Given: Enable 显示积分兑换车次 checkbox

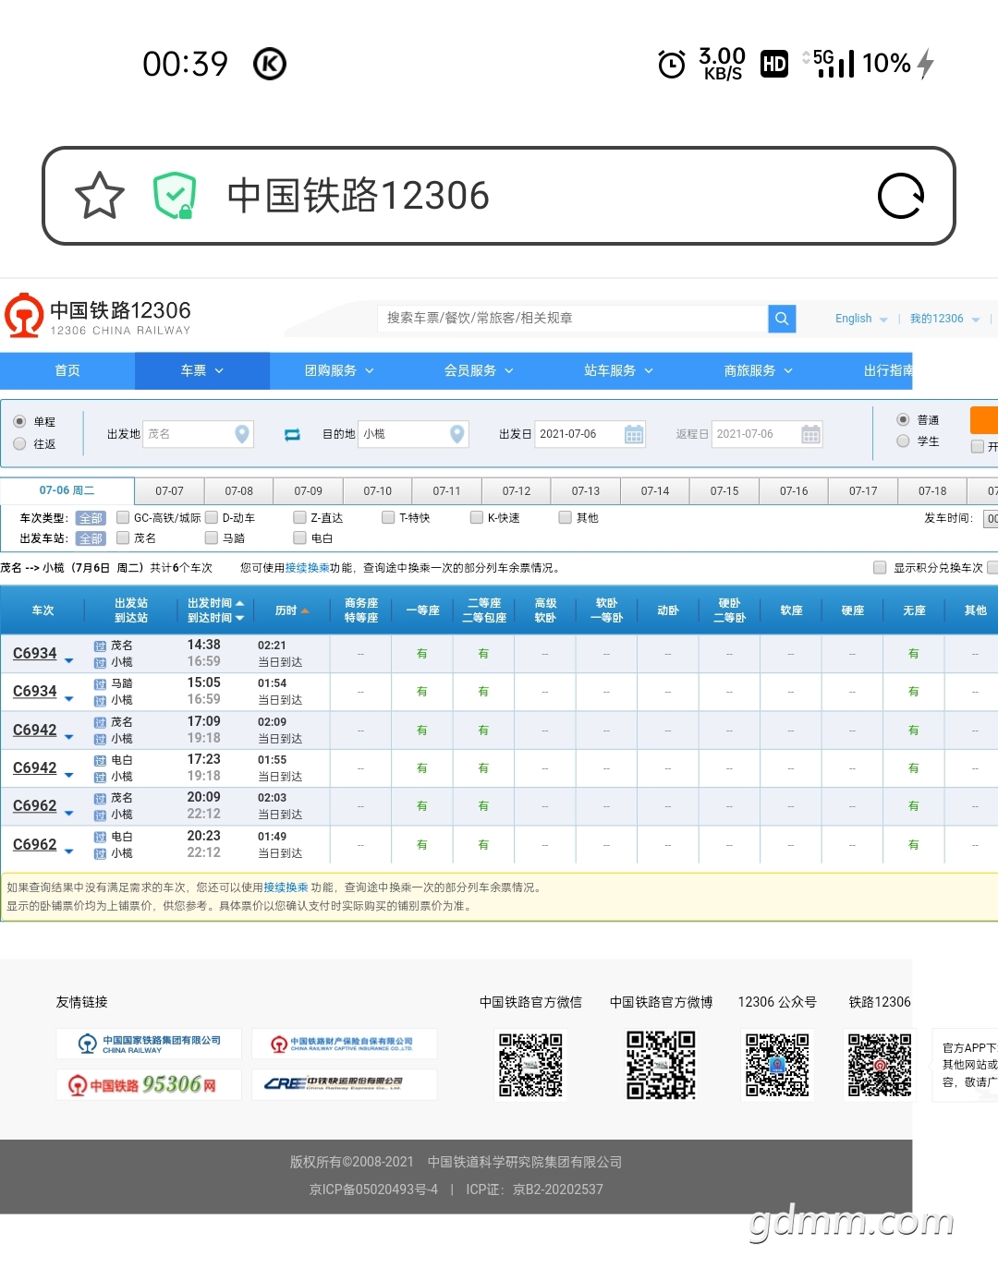Looking at the screenshot, I should coord(880,568).
